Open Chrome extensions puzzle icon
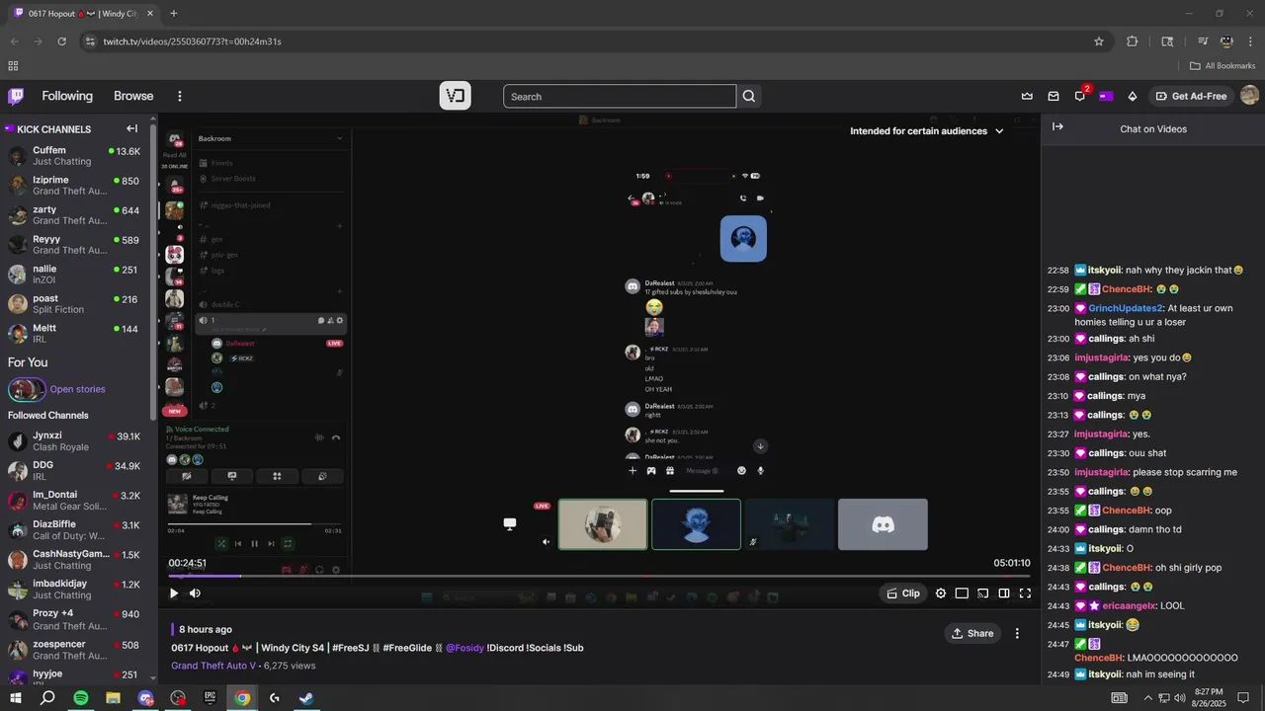This screenshot has width=1265, height=711. [1133, 41]
